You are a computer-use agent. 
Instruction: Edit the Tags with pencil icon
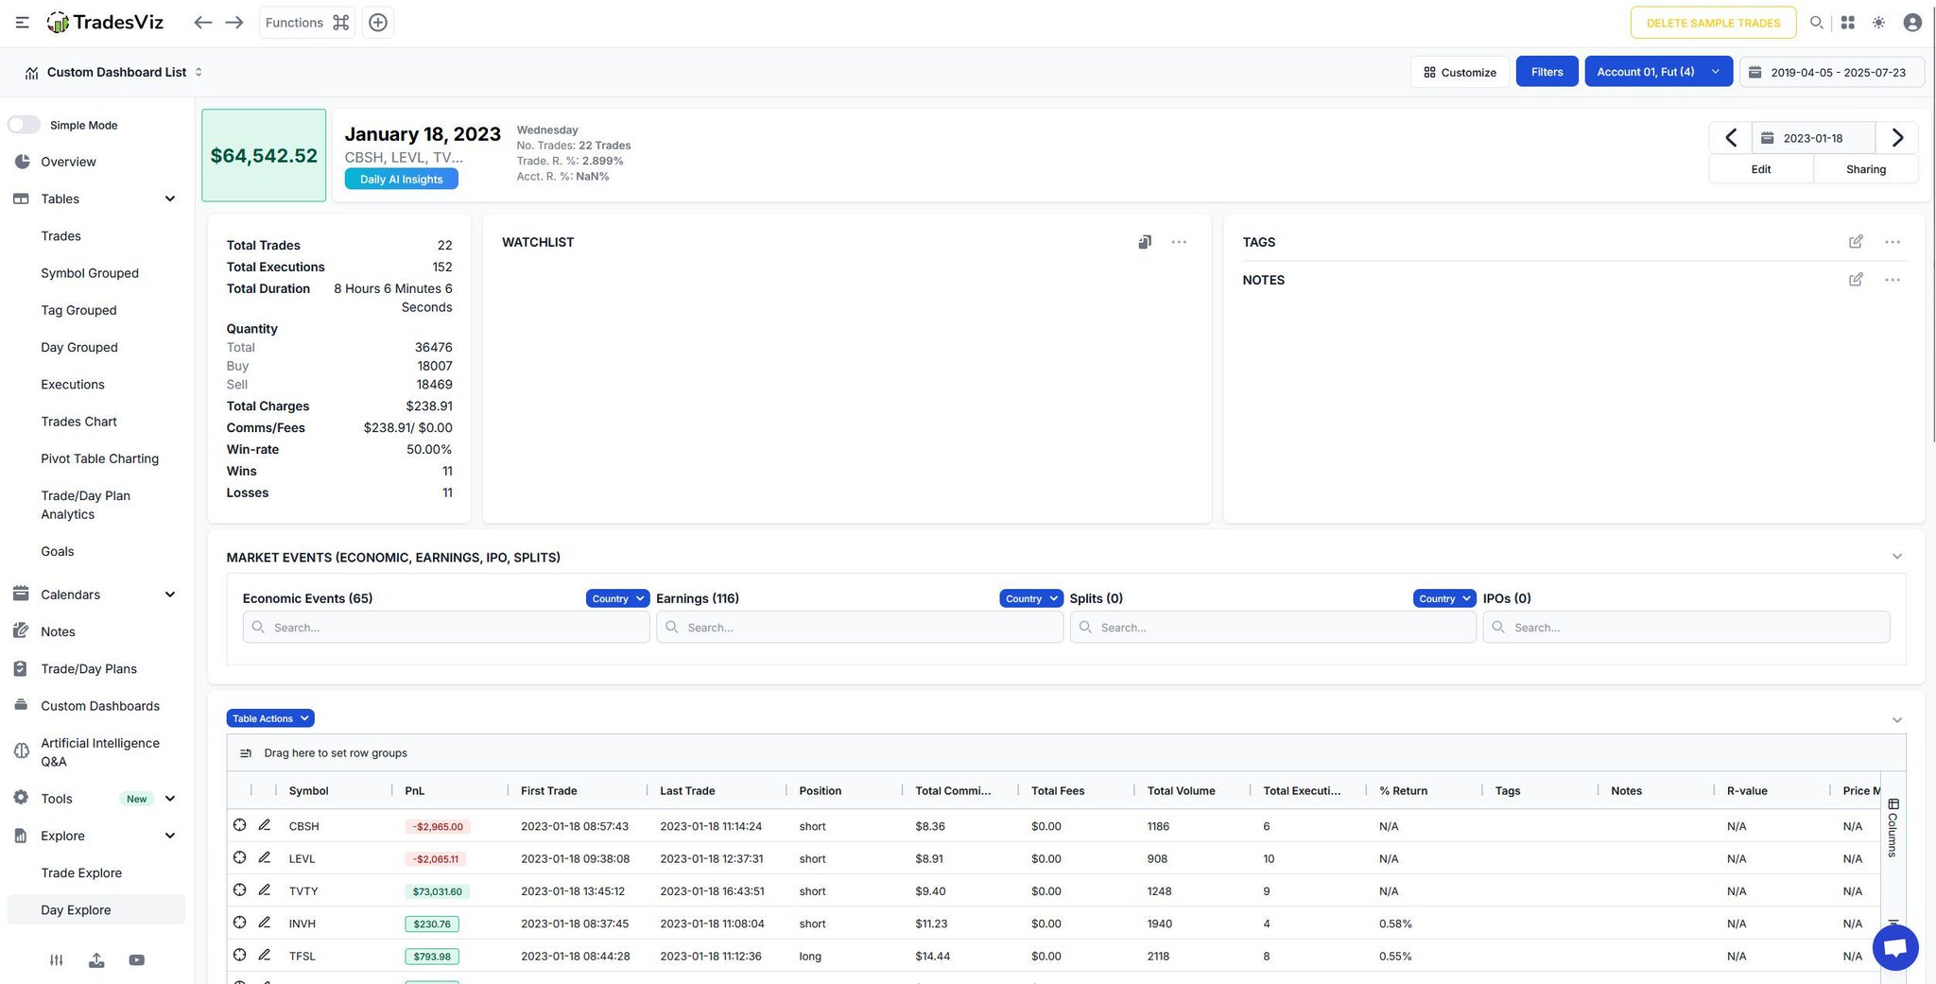1856,242
